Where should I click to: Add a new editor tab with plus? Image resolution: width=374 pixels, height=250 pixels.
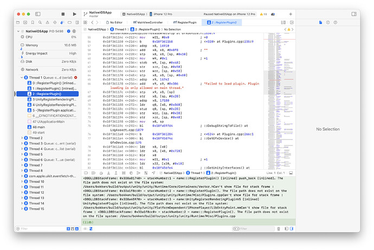[x=291, y=14]
